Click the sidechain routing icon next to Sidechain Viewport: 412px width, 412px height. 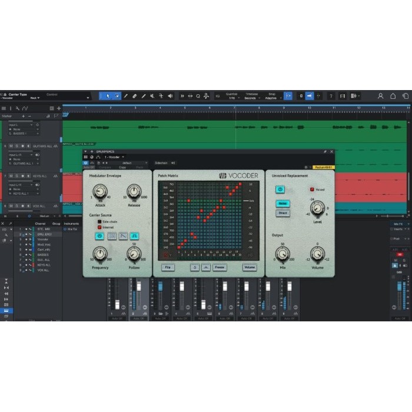click(173, 163)
